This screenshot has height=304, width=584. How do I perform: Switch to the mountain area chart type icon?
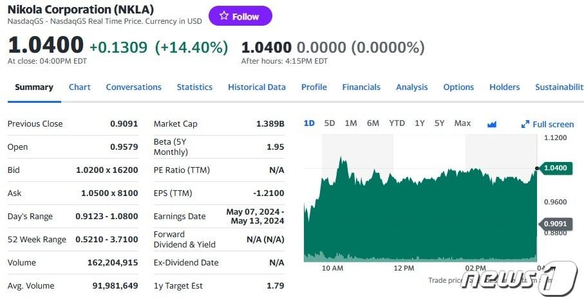pos(492,124)
